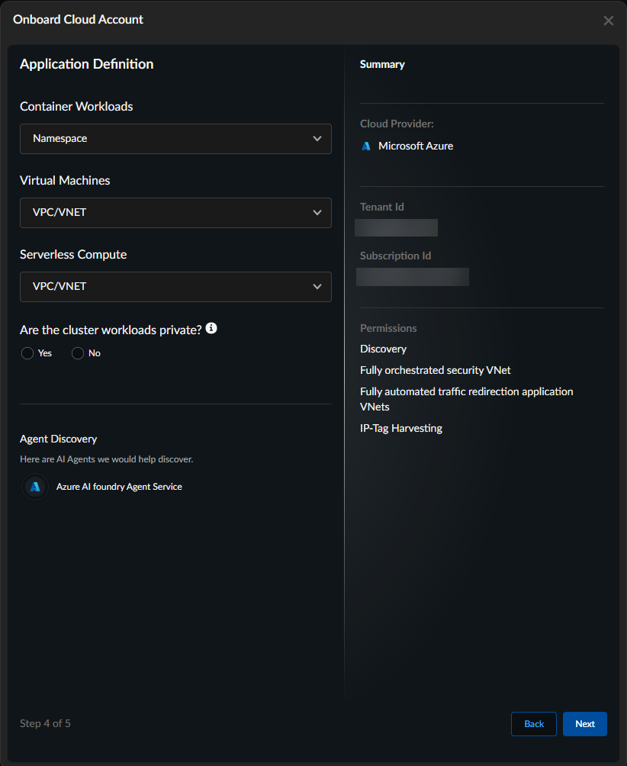Go back to the previous step
This screenshot has width=627, height=766.
pos(534,724)
